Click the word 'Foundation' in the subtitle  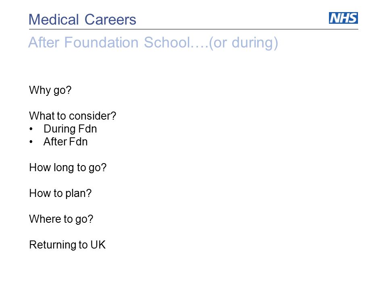(x=102, y=42)
